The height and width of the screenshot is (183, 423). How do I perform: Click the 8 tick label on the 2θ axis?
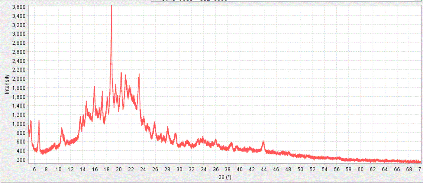[x=46, y=170]
